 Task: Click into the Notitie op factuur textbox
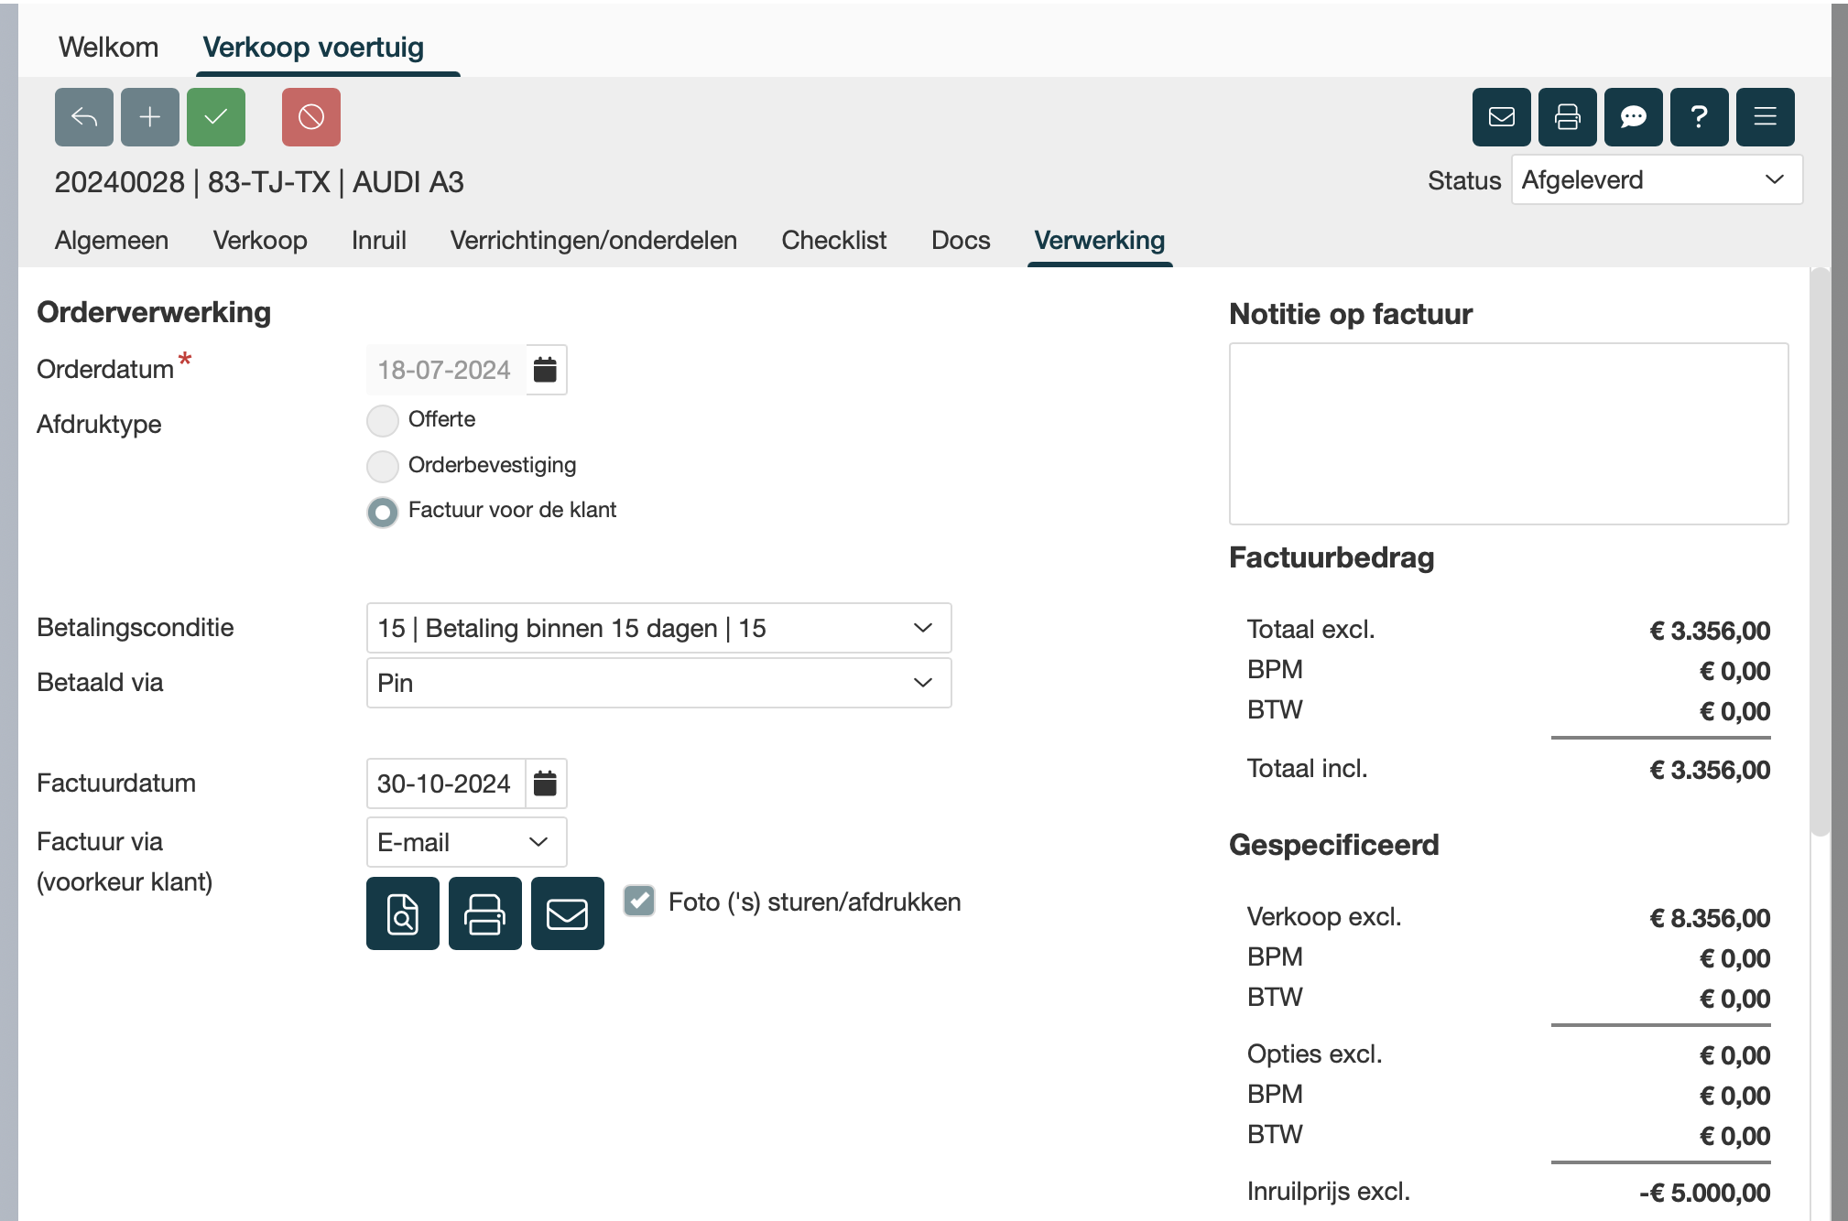[1508, 434]
